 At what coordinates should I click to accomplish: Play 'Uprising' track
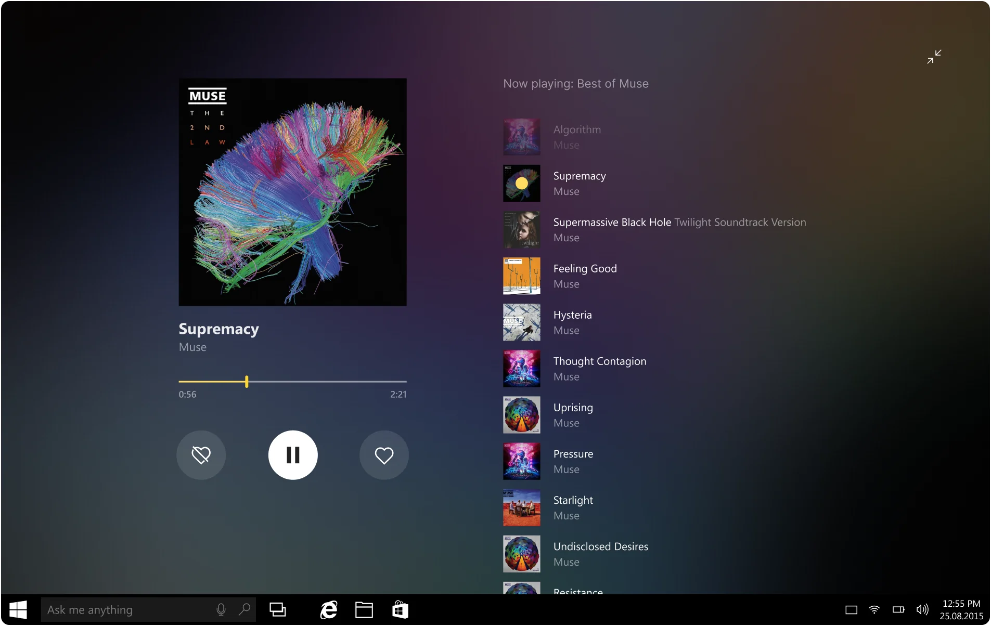tap(573, 408)
